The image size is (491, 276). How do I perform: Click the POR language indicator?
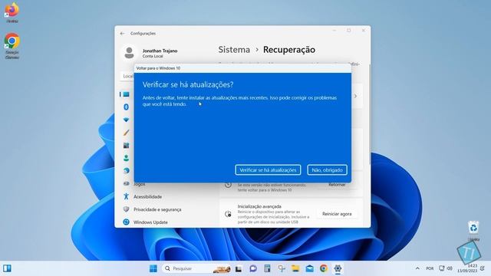tap(430, 268)
